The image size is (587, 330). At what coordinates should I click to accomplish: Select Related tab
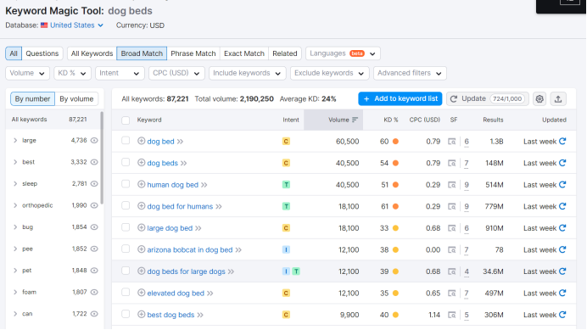pos(285,53)
